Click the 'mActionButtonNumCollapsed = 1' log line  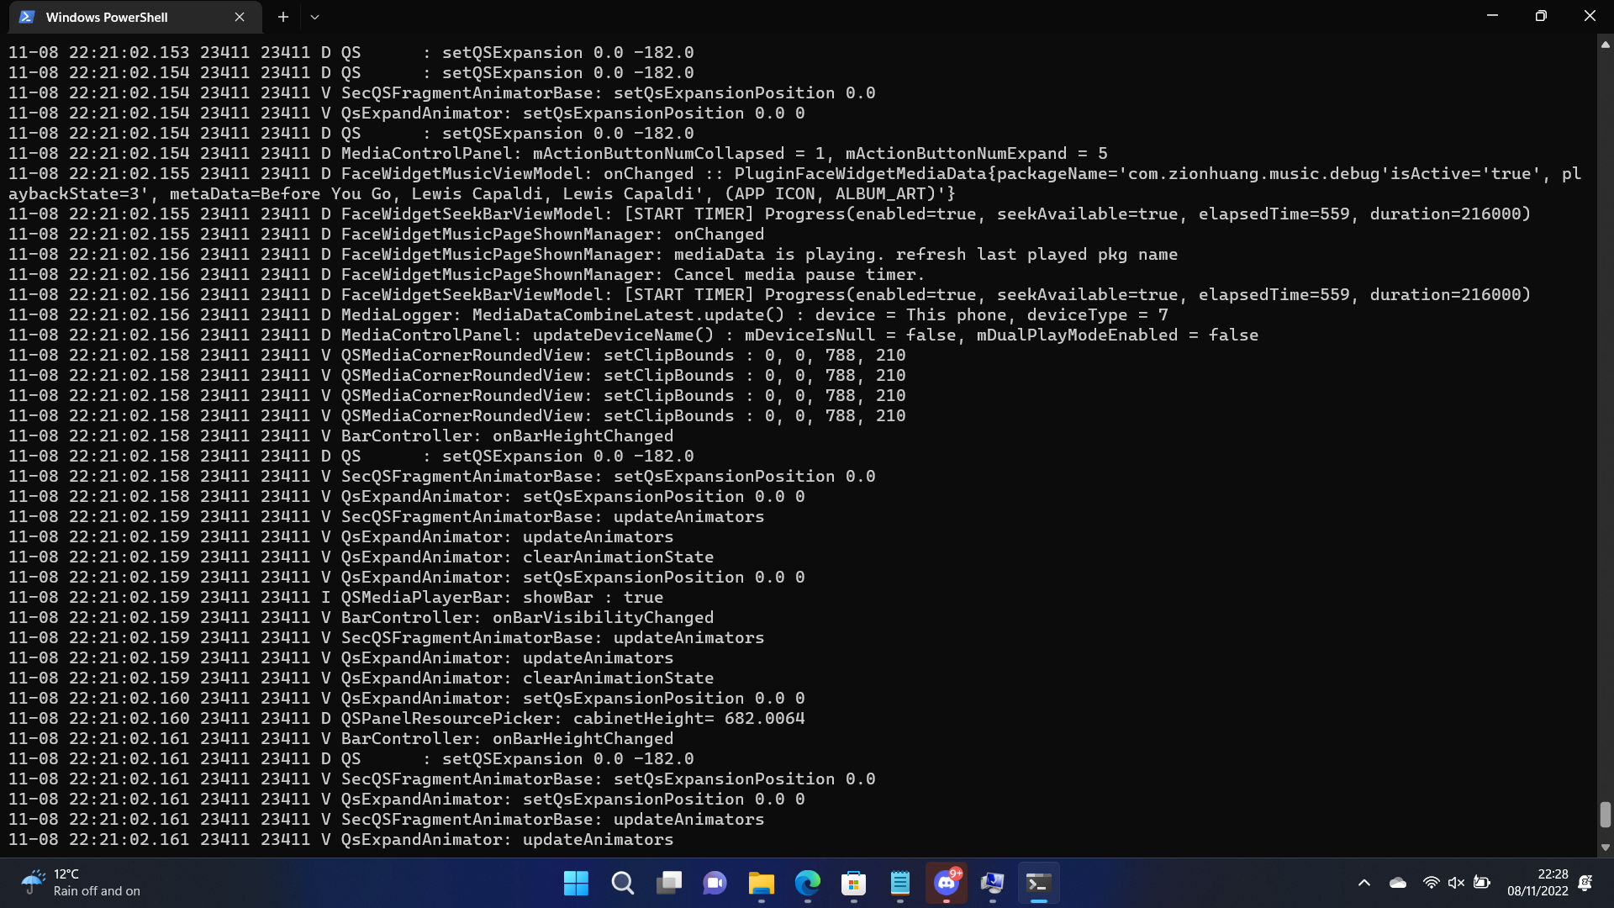point(558,154)
